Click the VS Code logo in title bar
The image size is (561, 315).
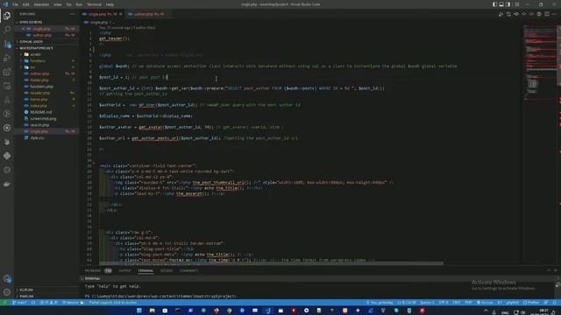click(5, 4)
